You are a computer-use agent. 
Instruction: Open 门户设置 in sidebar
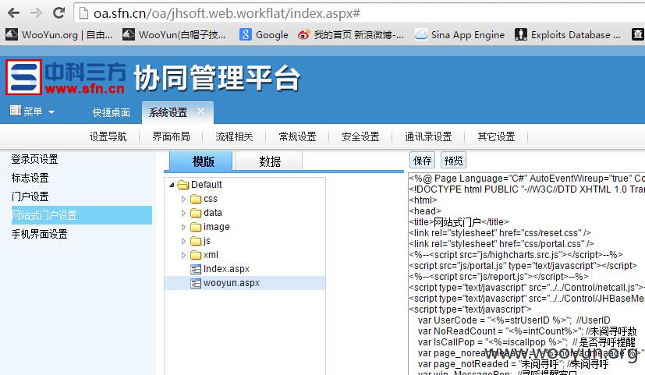pos(30,196)
